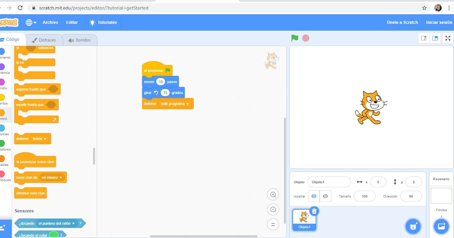Show Objeto1 with the eye toggle
454x238 pixels.
tap(314, 196)
